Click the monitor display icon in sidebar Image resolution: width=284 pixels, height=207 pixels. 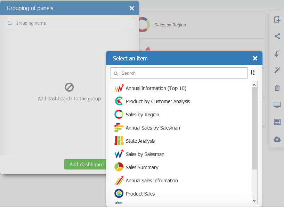point(277,105)
